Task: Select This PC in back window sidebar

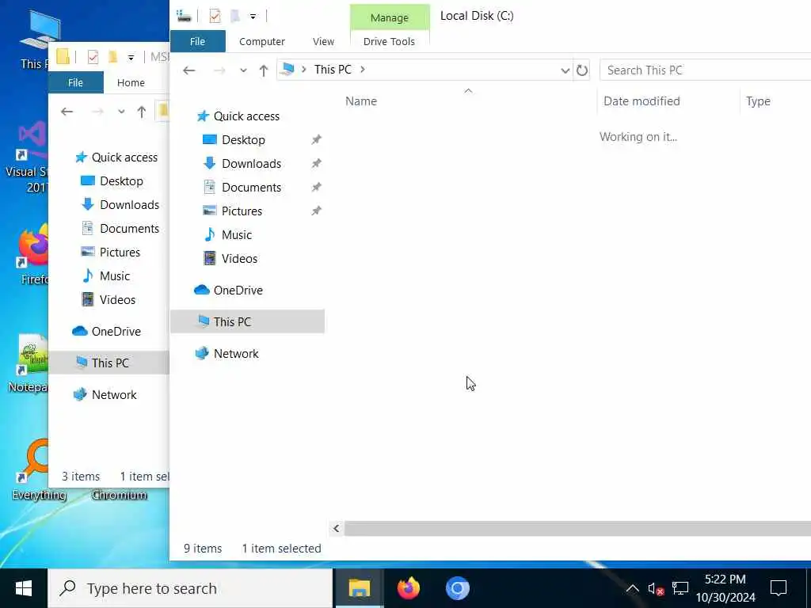Action: point(109,363)
